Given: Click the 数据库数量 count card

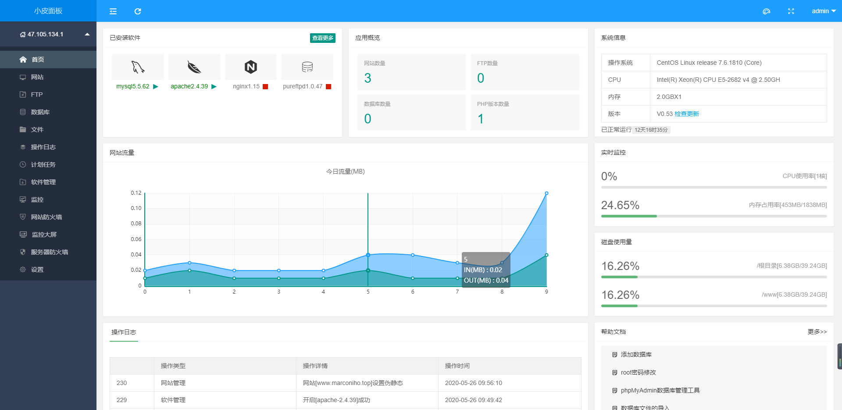Looking at the screenshot, I should pos(412,112).
